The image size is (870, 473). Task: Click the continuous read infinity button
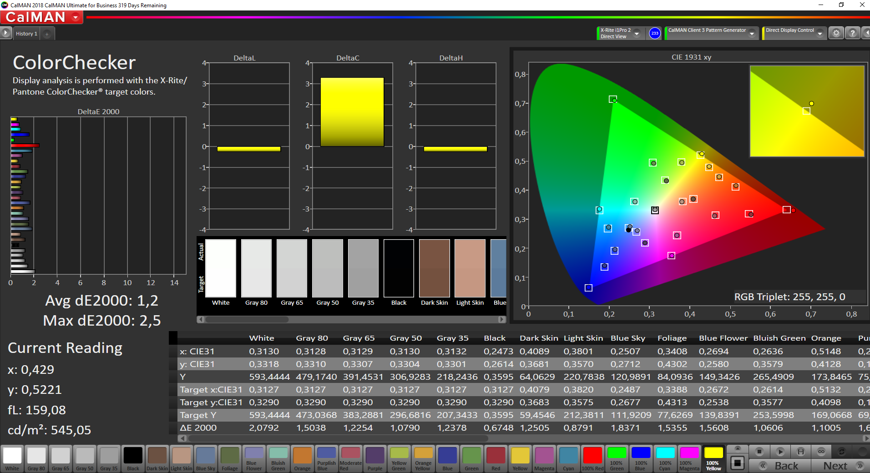coord(821,452)
